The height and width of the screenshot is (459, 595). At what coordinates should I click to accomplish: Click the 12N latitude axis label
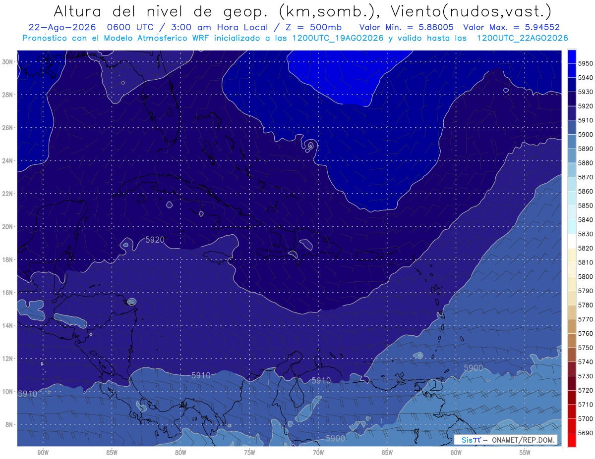tap(7, 358)
